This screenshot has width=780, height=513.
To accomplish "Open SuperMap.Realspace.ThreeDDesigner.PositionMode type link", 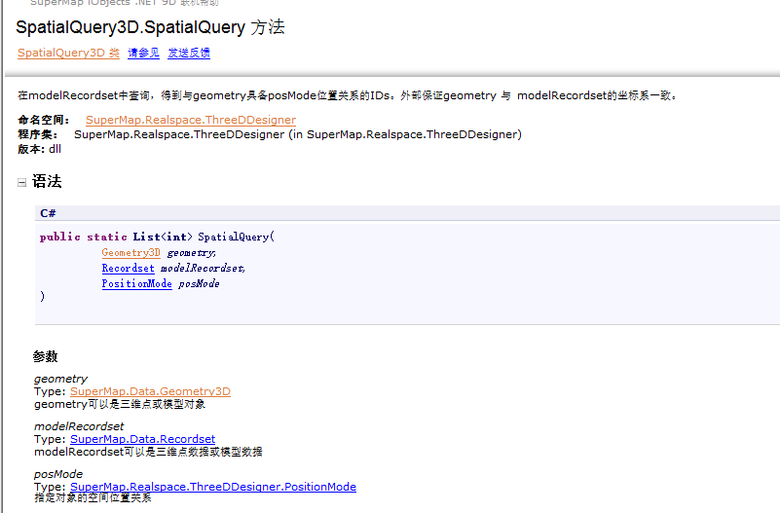I will click(213, 487).
